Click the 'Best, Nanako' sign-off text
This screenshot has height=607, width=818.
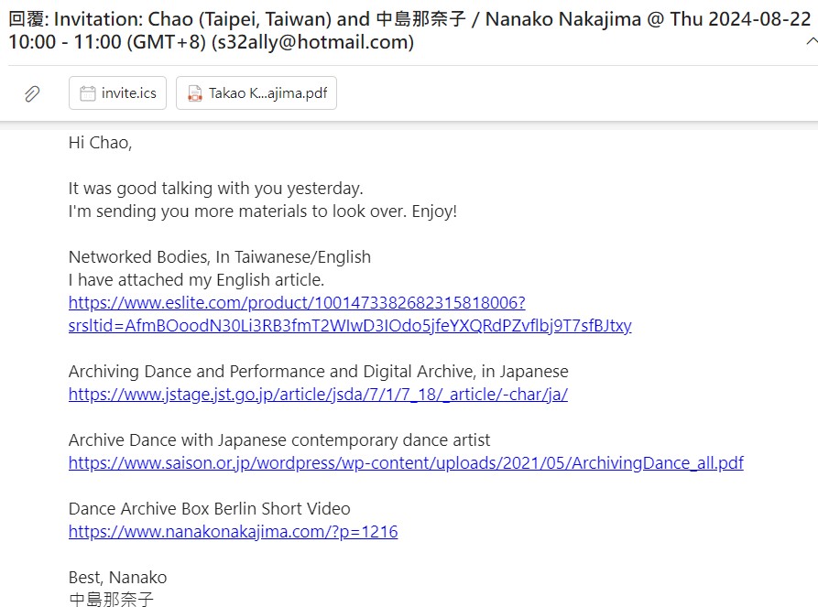click(x=117, y=578)
